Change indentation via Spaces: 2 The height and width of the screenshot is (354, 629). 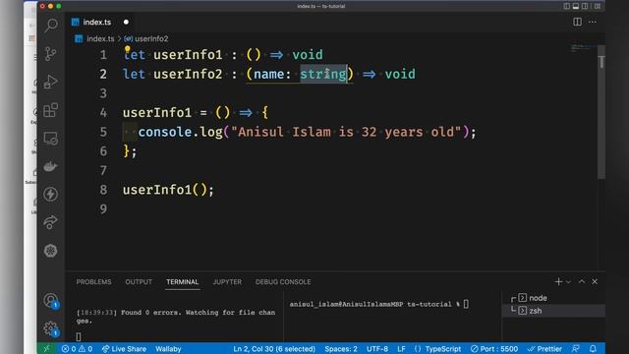point(341,349)
